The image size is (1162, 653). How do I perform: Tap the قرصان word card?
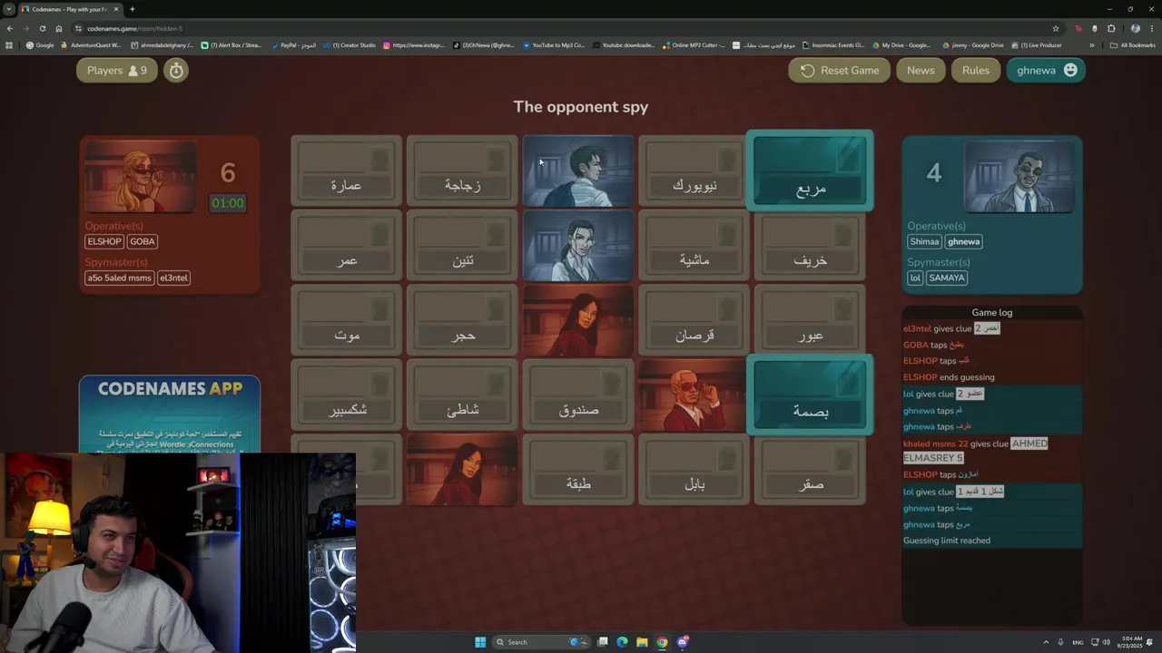coord(694,320)
